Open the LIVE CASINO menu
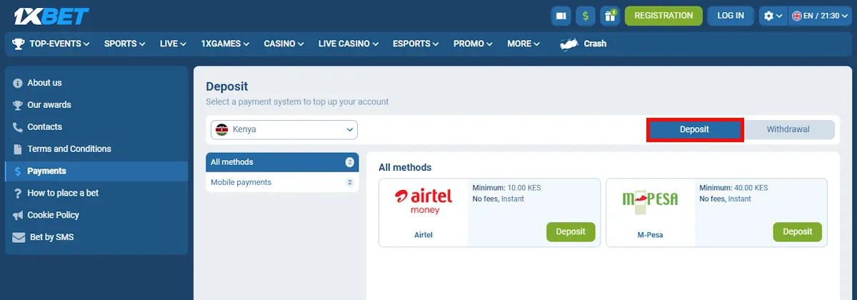Viewport: 857px width, 300px height. click(x=349, y=44)
